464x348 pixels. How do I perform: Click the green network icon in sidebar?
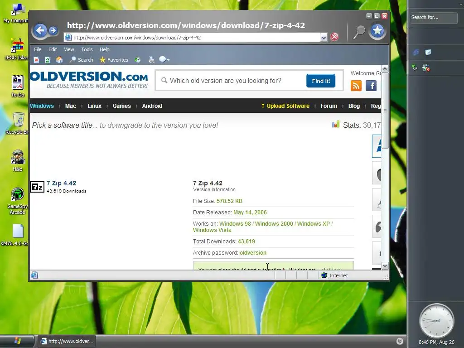[415, 68]
